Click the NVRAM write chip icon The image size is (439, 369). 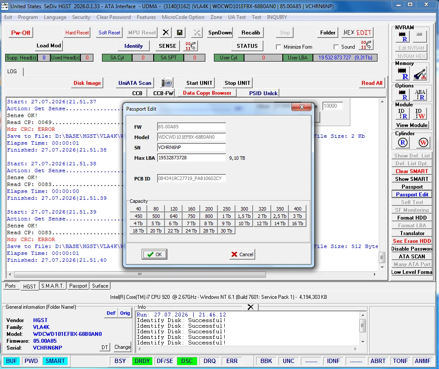click(419, 37)
